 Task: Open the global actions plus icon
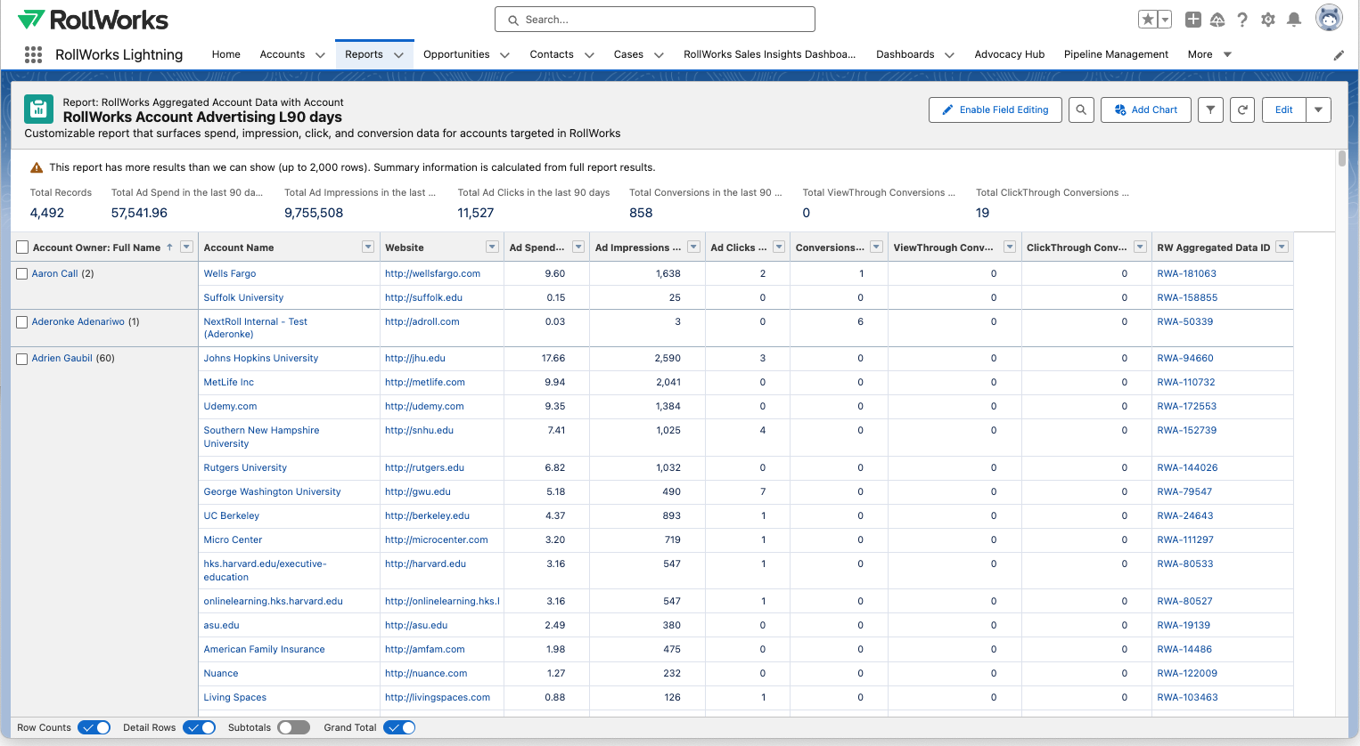(x=1192, y=20)
